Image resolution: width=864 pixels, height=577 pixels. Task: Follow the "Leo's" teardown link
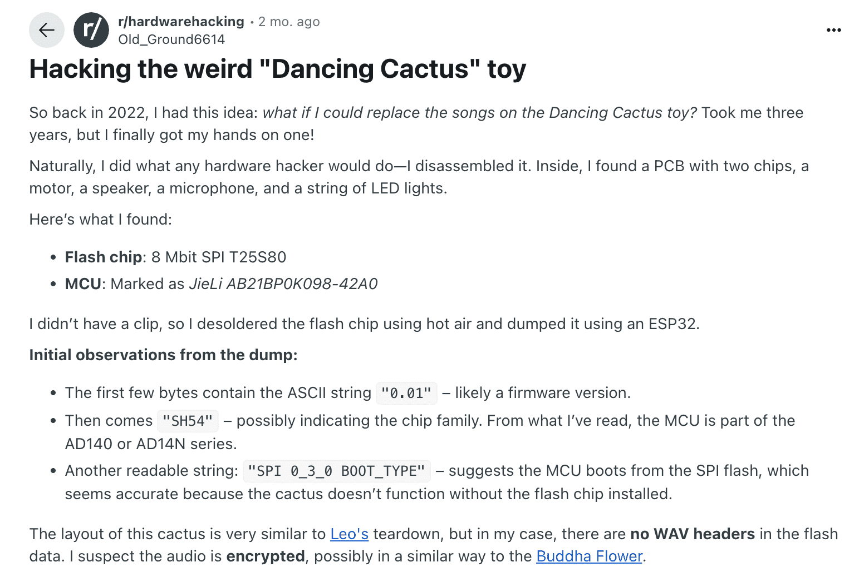349,534
